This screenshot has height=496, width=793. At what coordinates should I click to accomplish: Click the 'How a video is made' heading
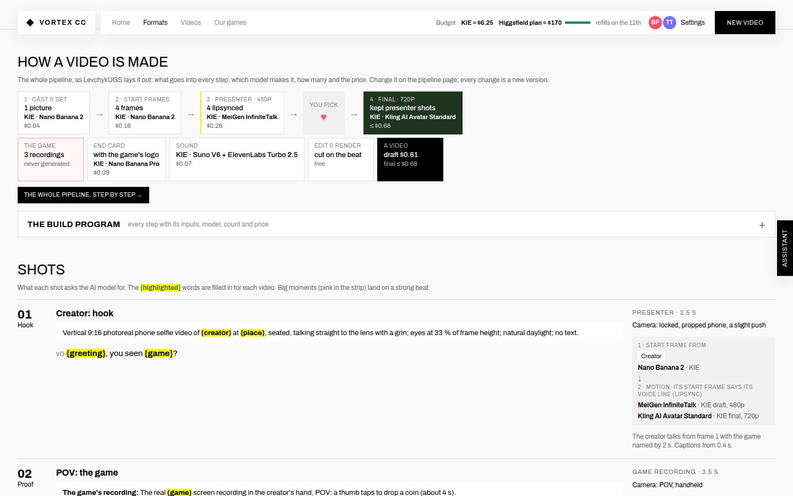pos(93,62)
